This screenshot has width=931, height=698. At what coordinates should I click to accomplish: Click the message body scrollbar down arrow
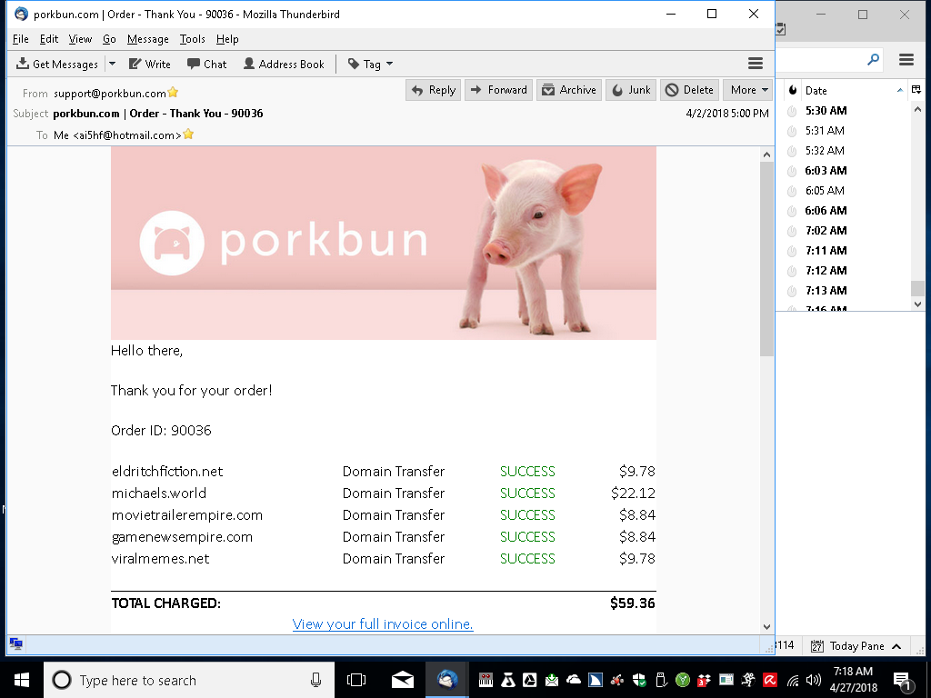coord(766,627)
